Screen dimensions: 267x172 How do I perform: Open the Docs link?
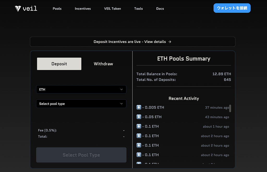coord(160,9)
